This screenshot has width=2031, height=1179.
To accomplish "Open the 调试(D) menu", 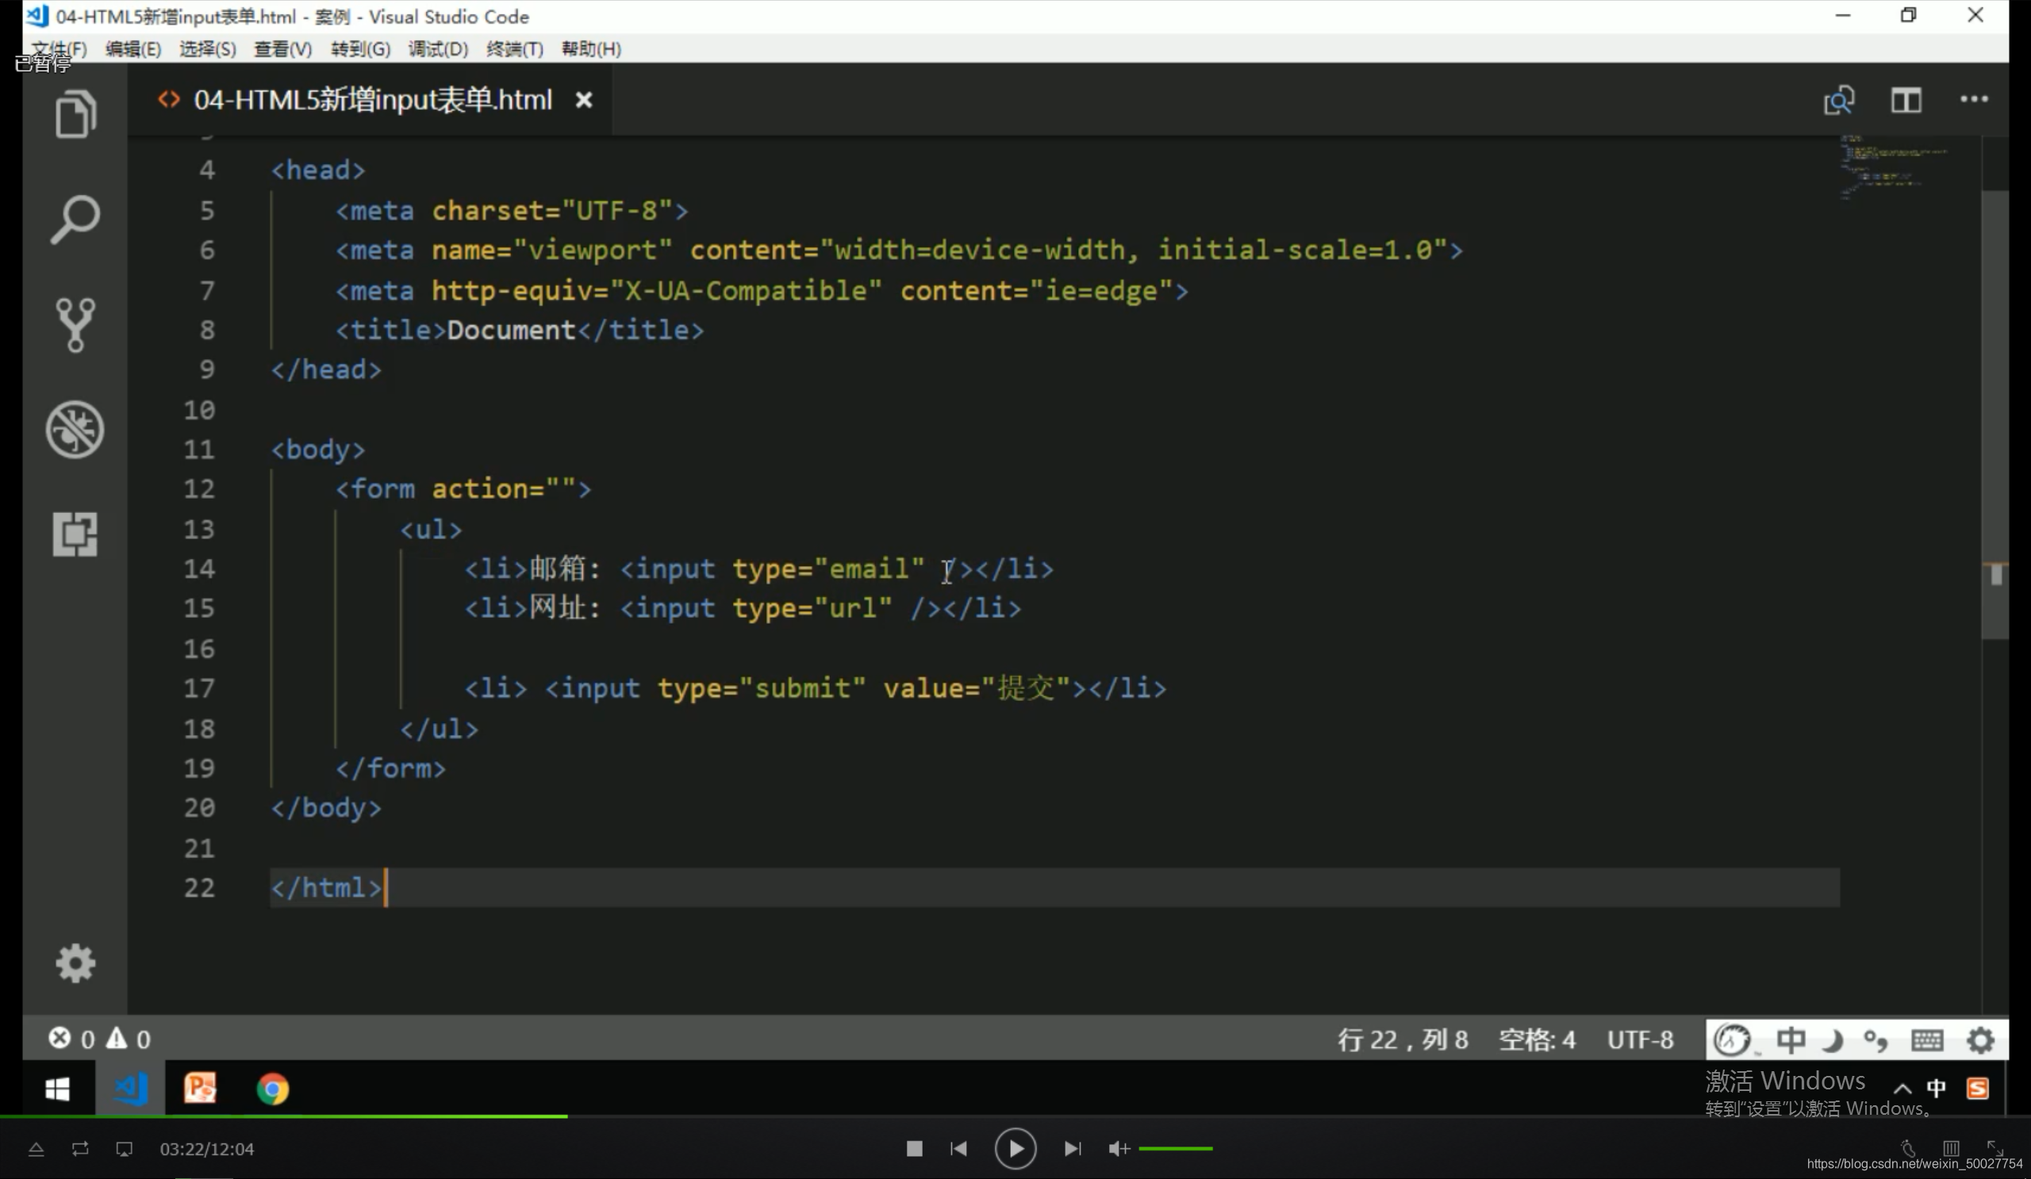I will [438, 49].
